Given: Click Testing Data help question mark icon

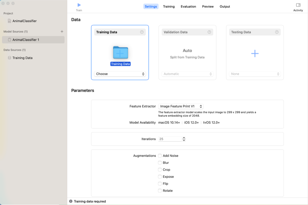Looking at the screenshot, I should (x=277, y=32).
